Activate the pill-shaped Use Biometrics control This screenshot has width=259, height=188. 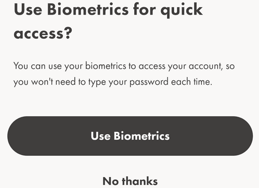[x=130, y=136]
